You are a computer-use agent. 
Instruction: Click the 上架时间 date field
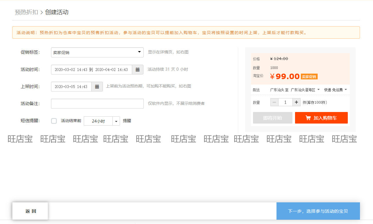tap(71, 87)
